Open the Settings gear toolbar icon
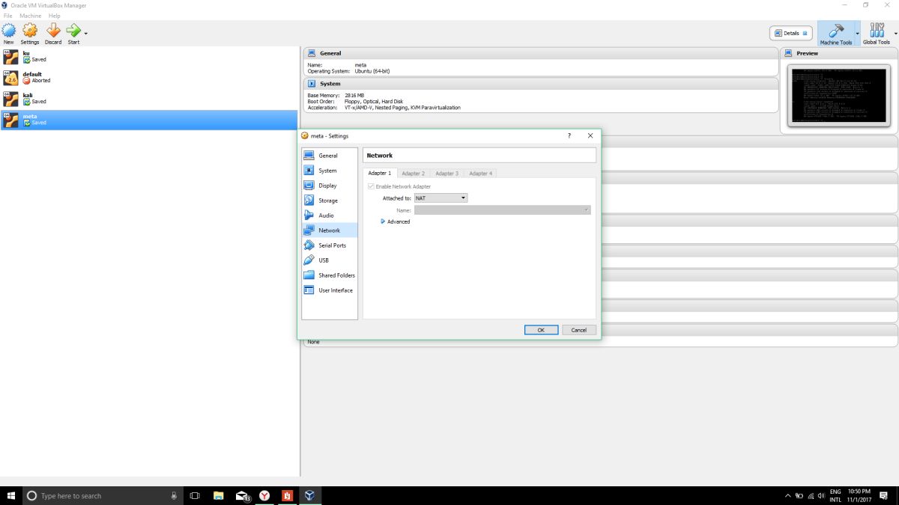This screenshot has width=899, height=505. (30, 31)
